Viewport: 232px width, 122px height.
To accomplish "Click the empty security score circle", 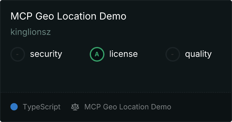I will (18, 54).
